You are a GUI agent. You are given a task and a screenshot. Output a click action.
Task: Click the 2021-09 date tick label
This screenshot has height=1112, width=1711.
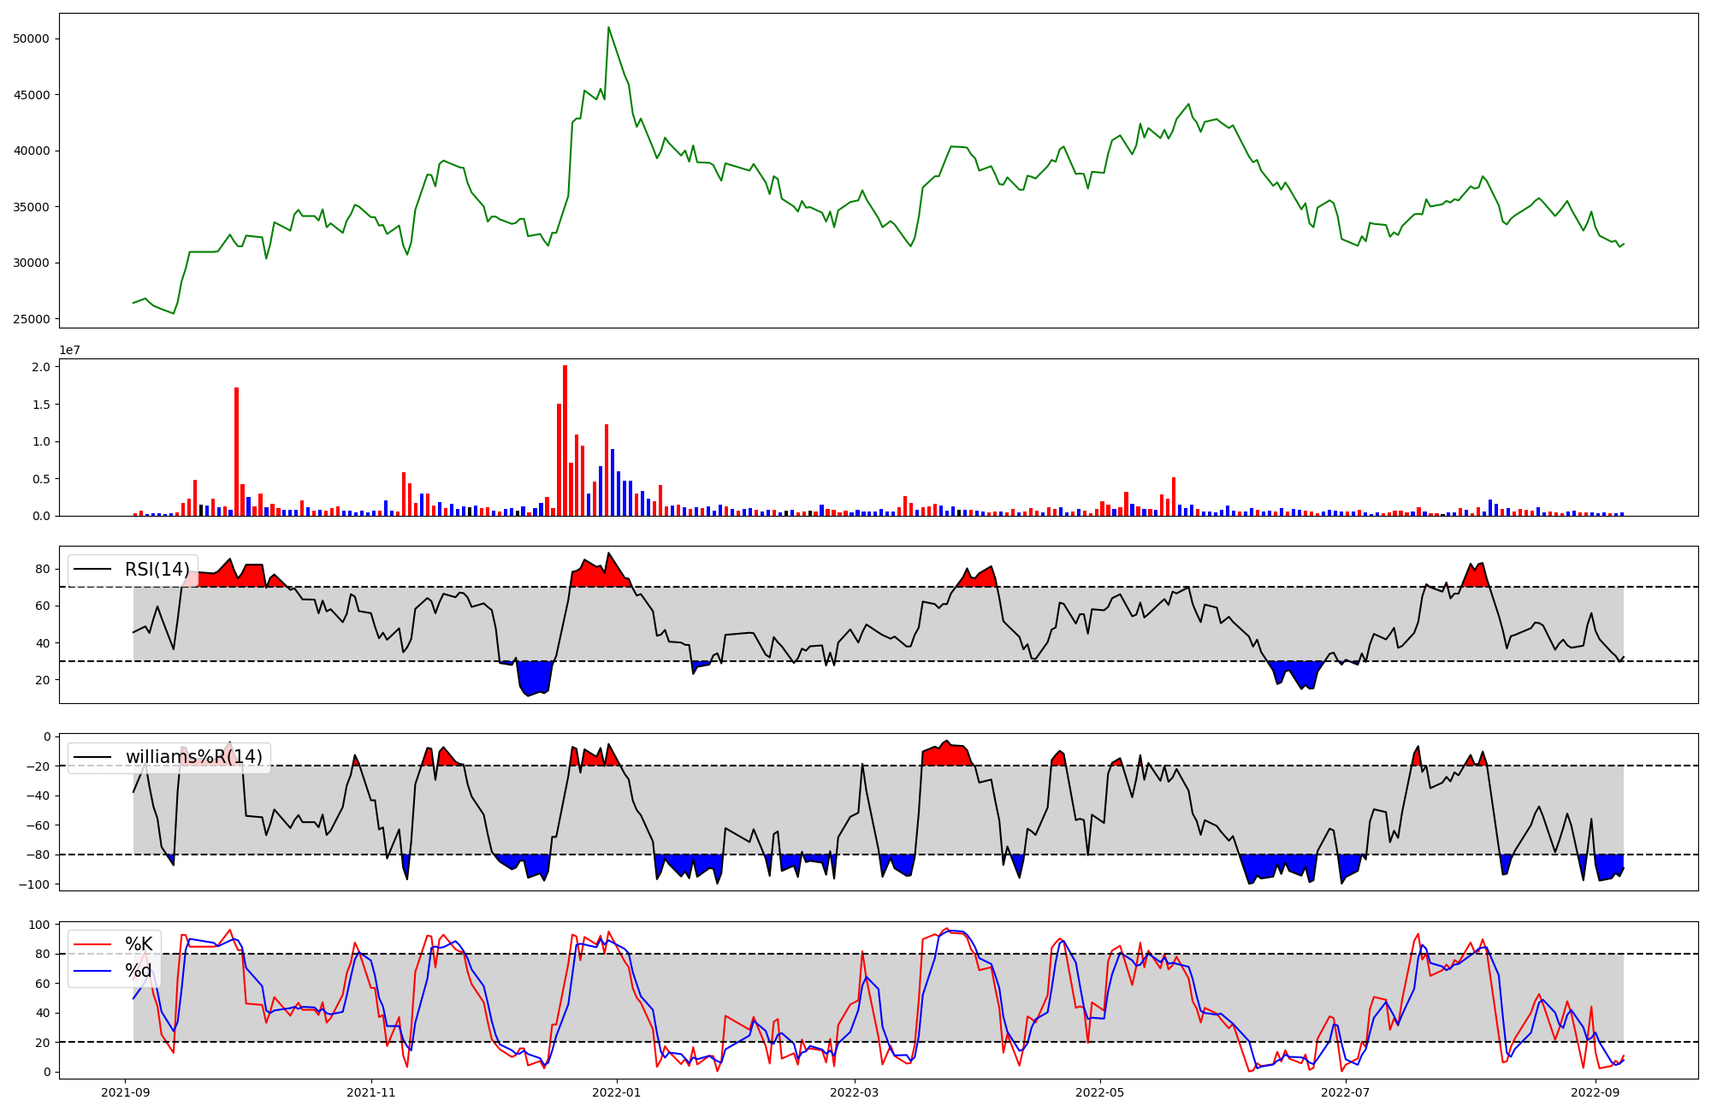click(x=126, y=1092)
